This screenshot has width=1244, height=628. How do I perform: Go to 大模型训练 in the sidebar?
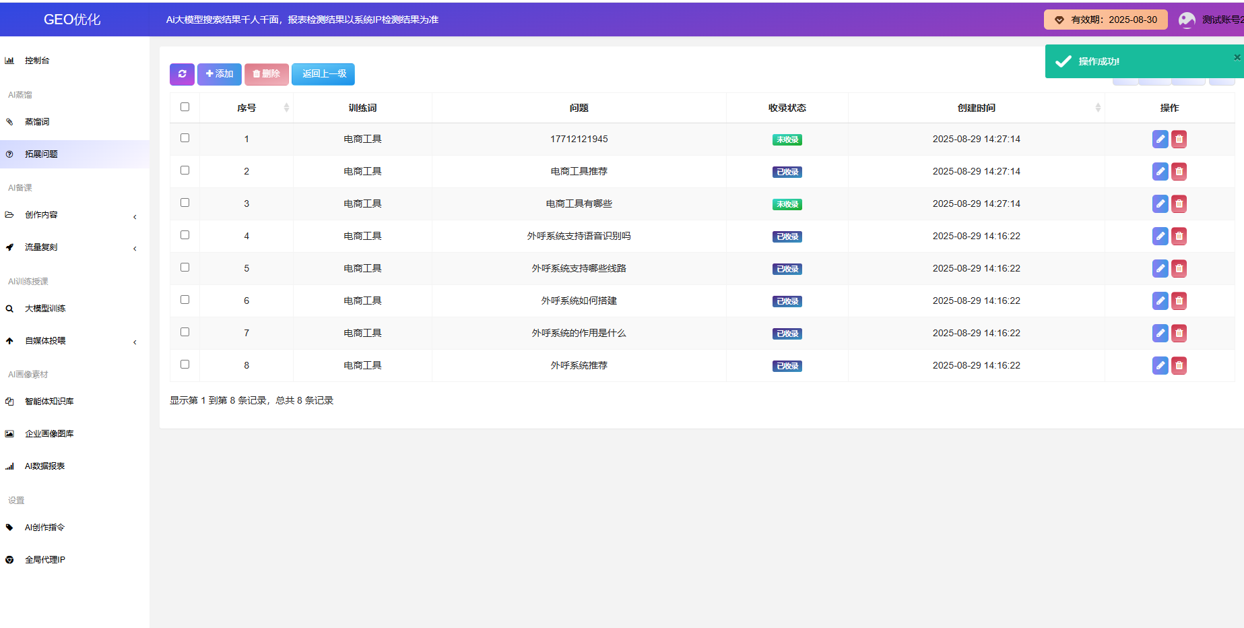click(45, 309)
